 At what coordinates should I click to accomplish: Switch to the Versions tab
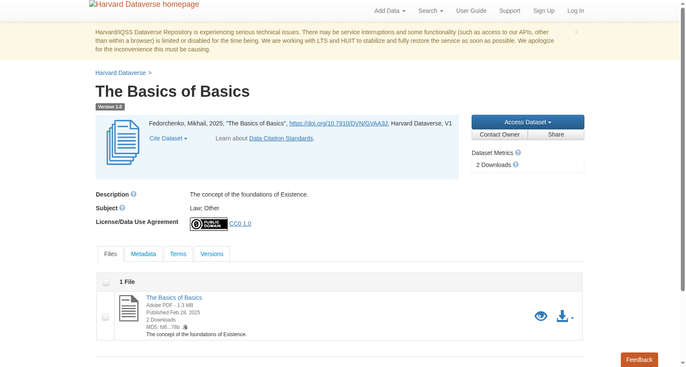[212, 254]
